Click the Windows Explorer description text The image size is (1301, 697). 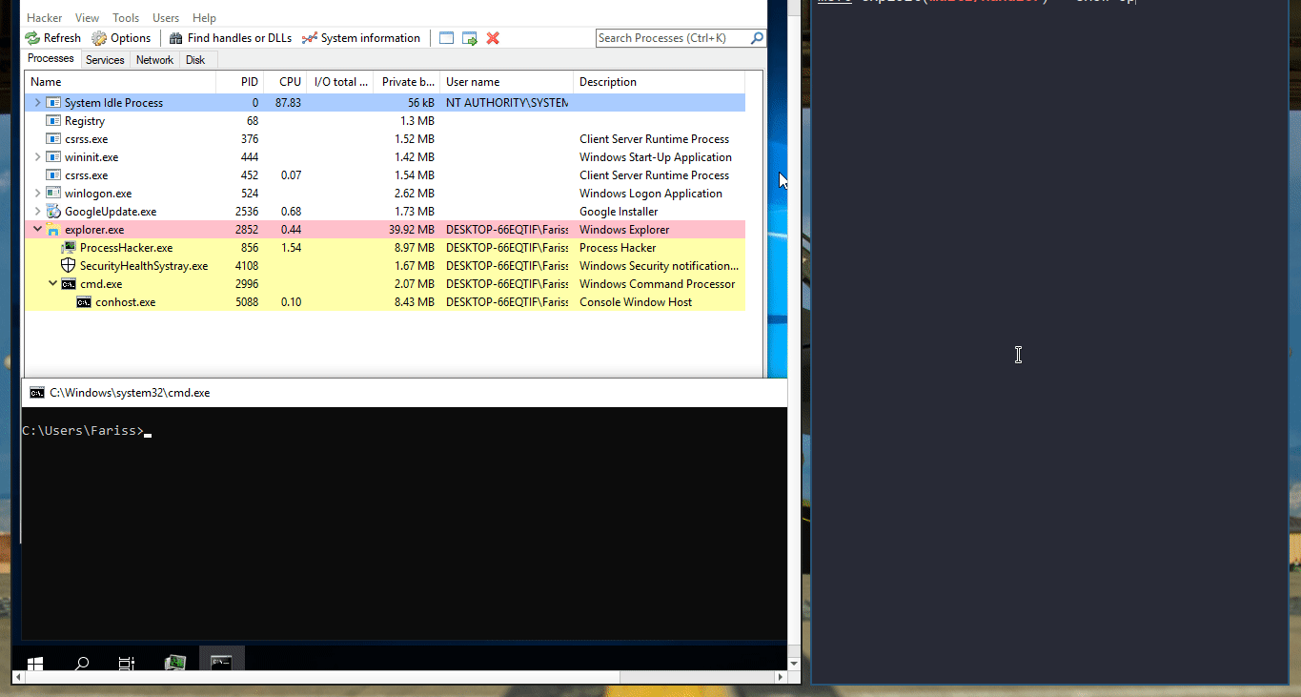(x=624, y=230)
